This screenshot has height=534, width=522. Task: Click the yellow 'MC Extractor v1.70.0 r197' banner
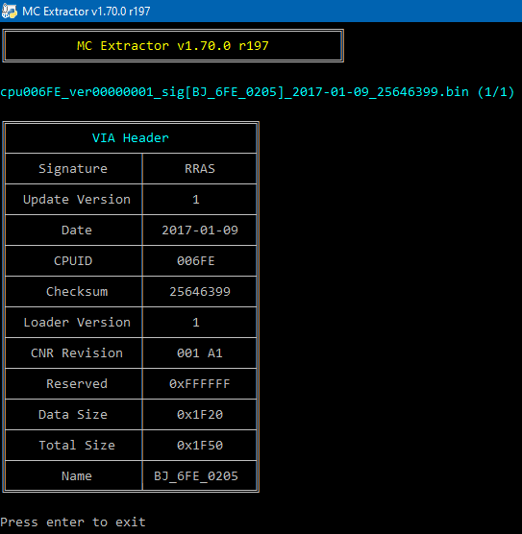(173, 46)
